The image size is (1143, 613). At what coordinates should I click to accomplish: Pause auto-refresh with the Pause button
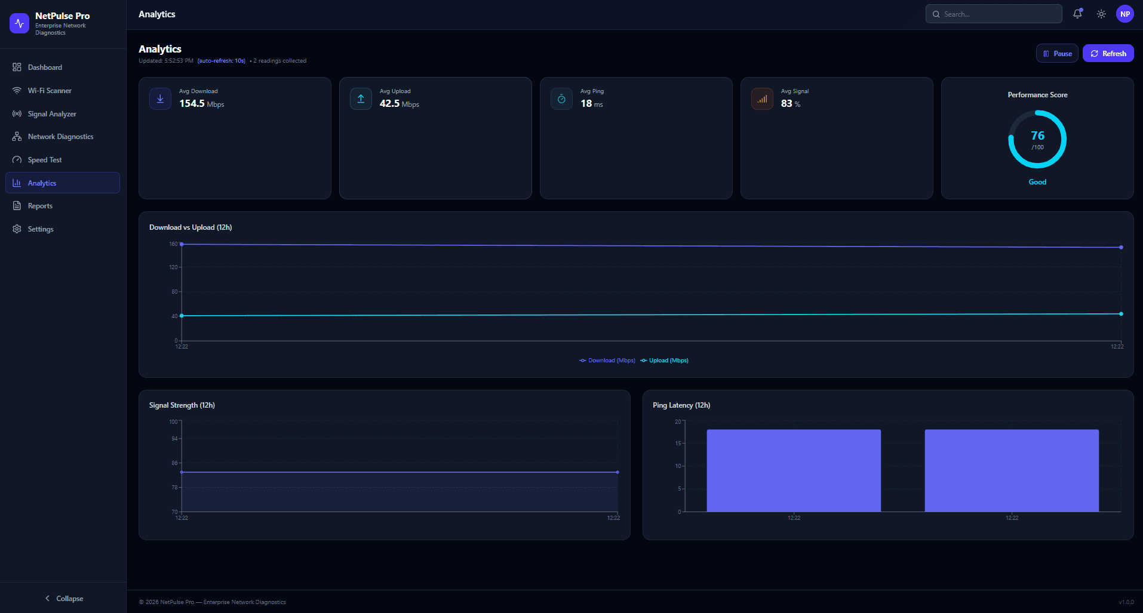[x=1057, y=53]
